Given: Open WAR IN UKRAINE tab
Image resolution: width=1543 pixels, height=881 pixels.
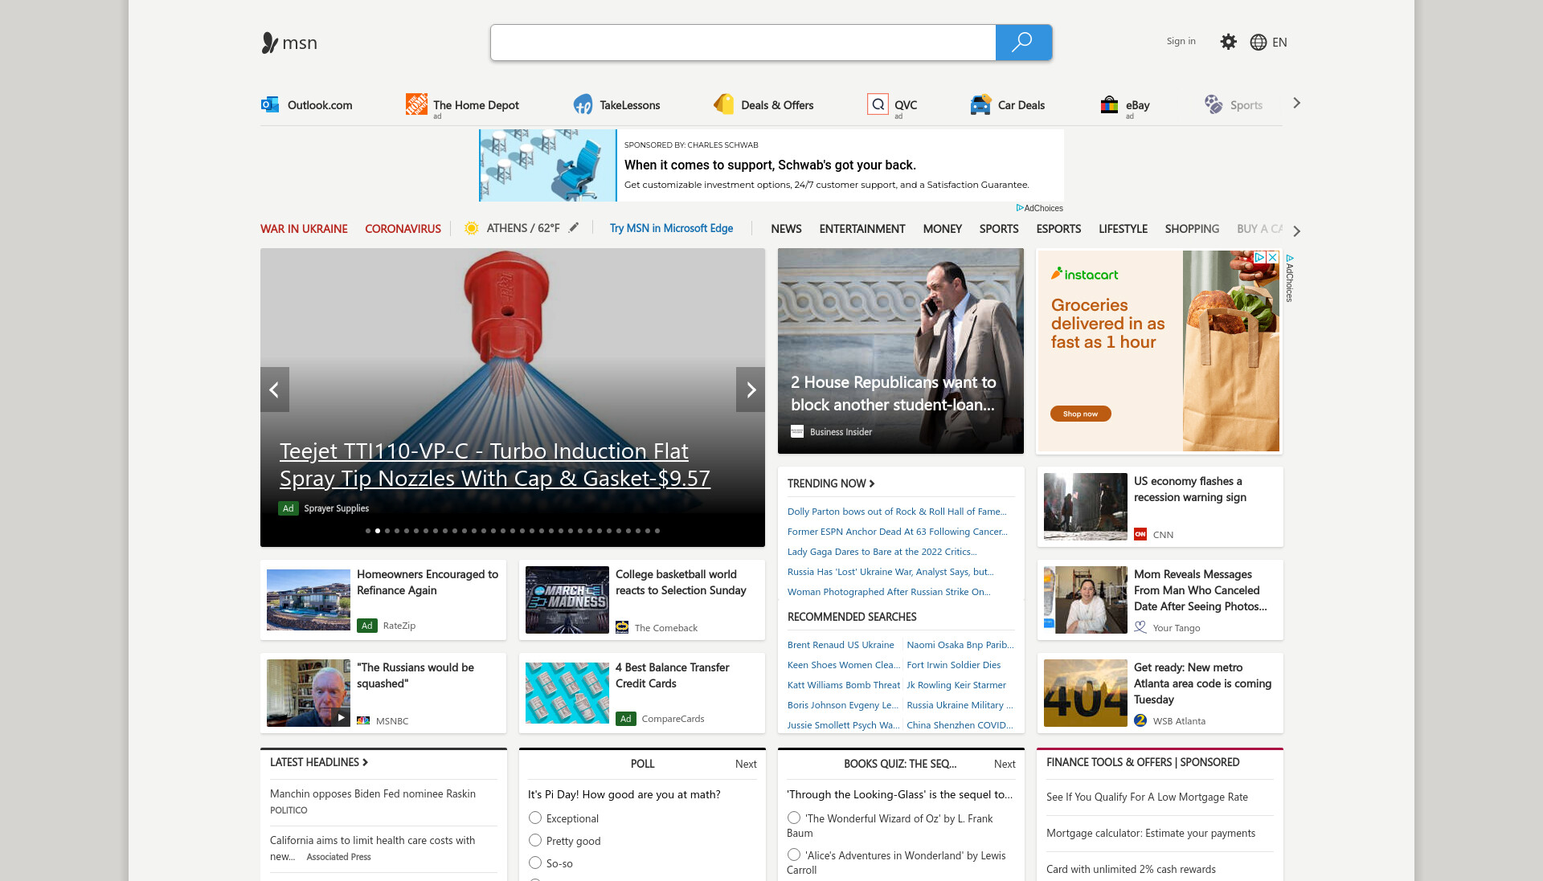Looking at the screenshot, I should click(304, 229).
